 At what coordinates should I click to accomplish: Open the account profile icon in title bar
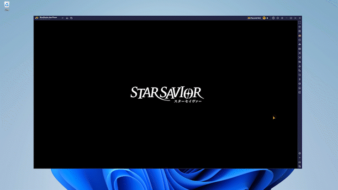coord(273,18)
